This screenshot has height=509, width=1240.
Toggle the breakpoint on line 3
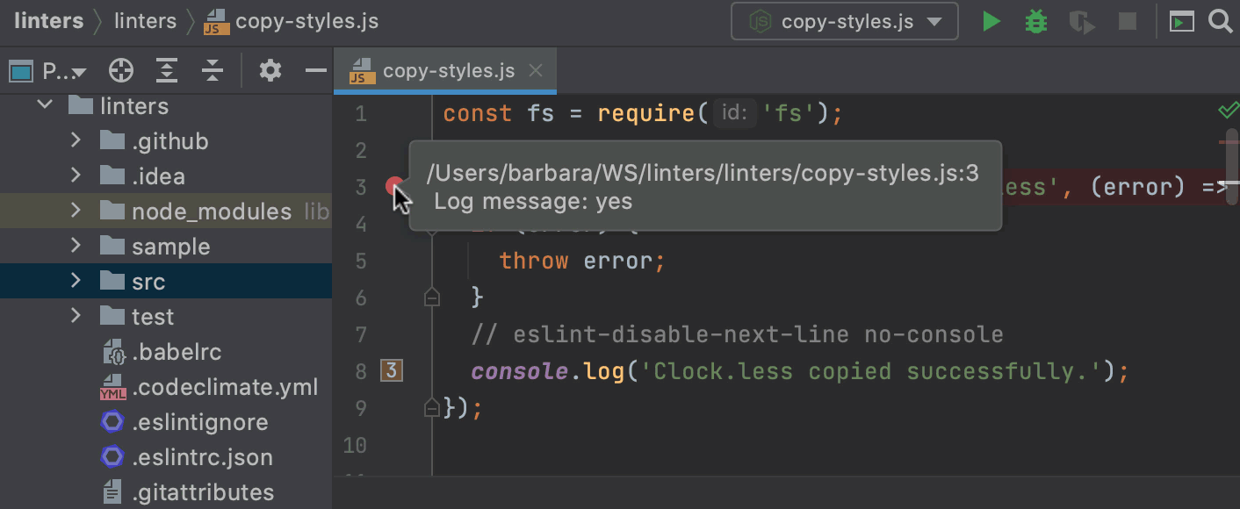[395, 186]
